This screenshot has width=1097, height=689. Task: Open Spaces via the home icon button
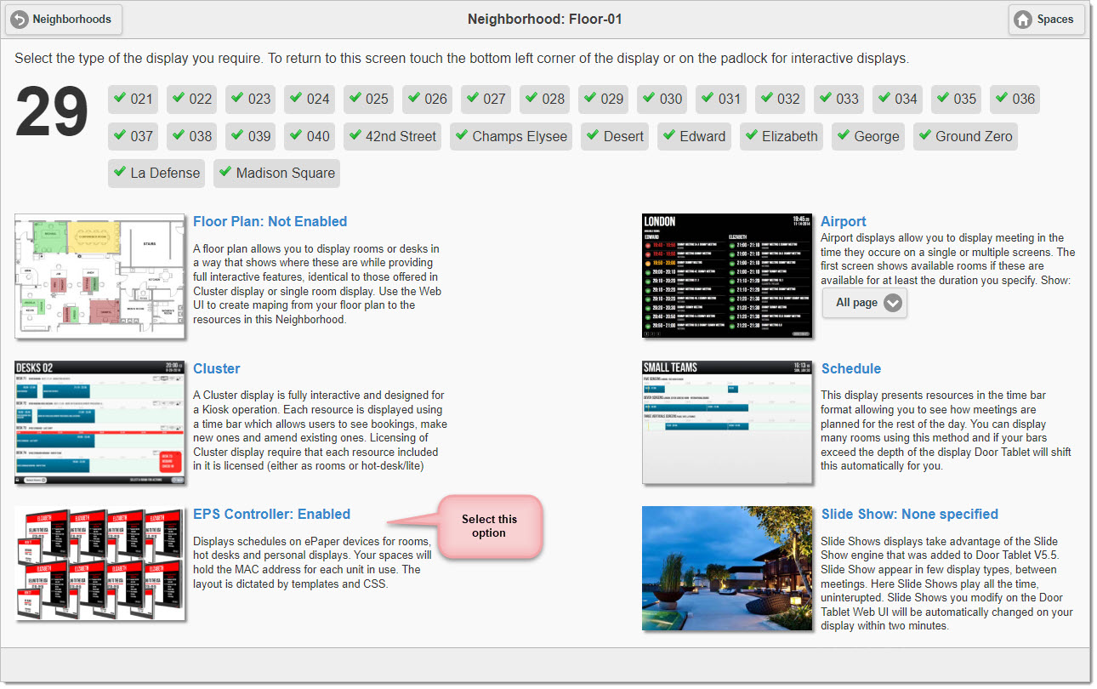pyautogui.click(x=1046, y=20)
